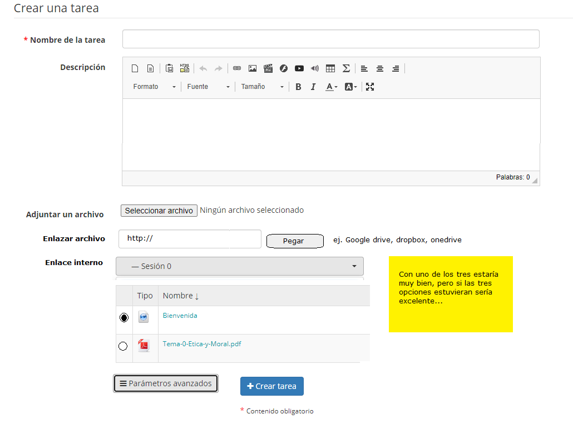Click the Undo arrow in editor toolbar
Screen dimensions: 573x439
203,68
